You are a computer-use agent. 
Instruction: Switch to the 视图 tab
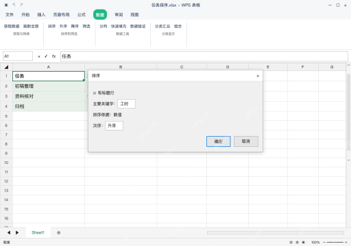pyautogui.click(x=134, y=15)
